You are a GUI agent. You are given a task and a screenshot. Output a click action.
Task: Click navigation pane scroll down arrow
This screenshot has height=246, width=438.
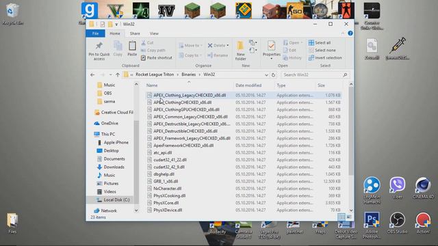tap(136, 210)
